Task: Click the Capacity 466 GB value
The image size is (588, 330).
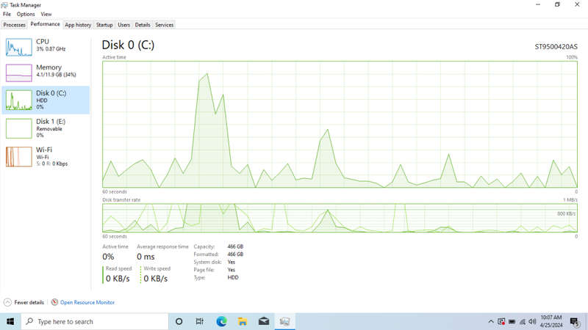Action: pos(235,246)
